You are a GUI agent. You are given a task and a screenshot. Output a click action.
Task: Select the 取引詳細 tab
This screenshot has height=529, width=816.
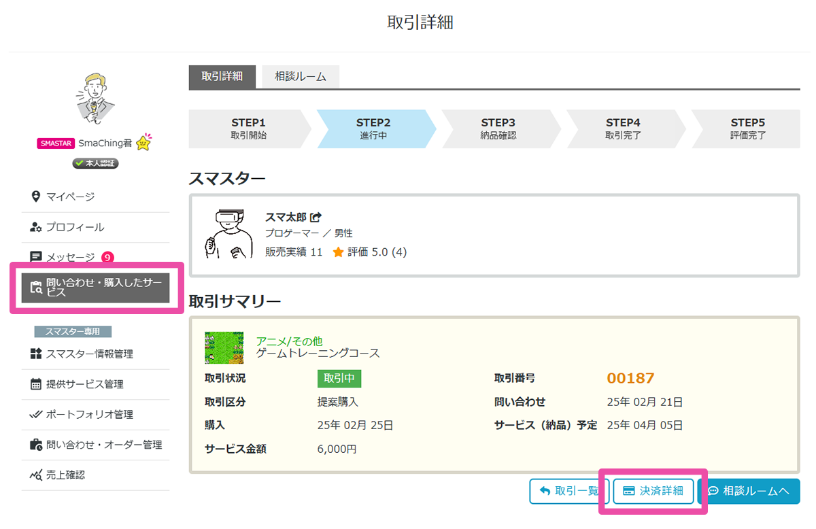(222, 77)
